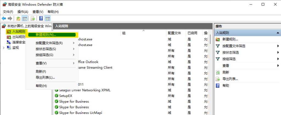The height and width of the screenshot is (115, 281).
Task: Click the green check icon beside SetupEX
Action: click(57, 96)
